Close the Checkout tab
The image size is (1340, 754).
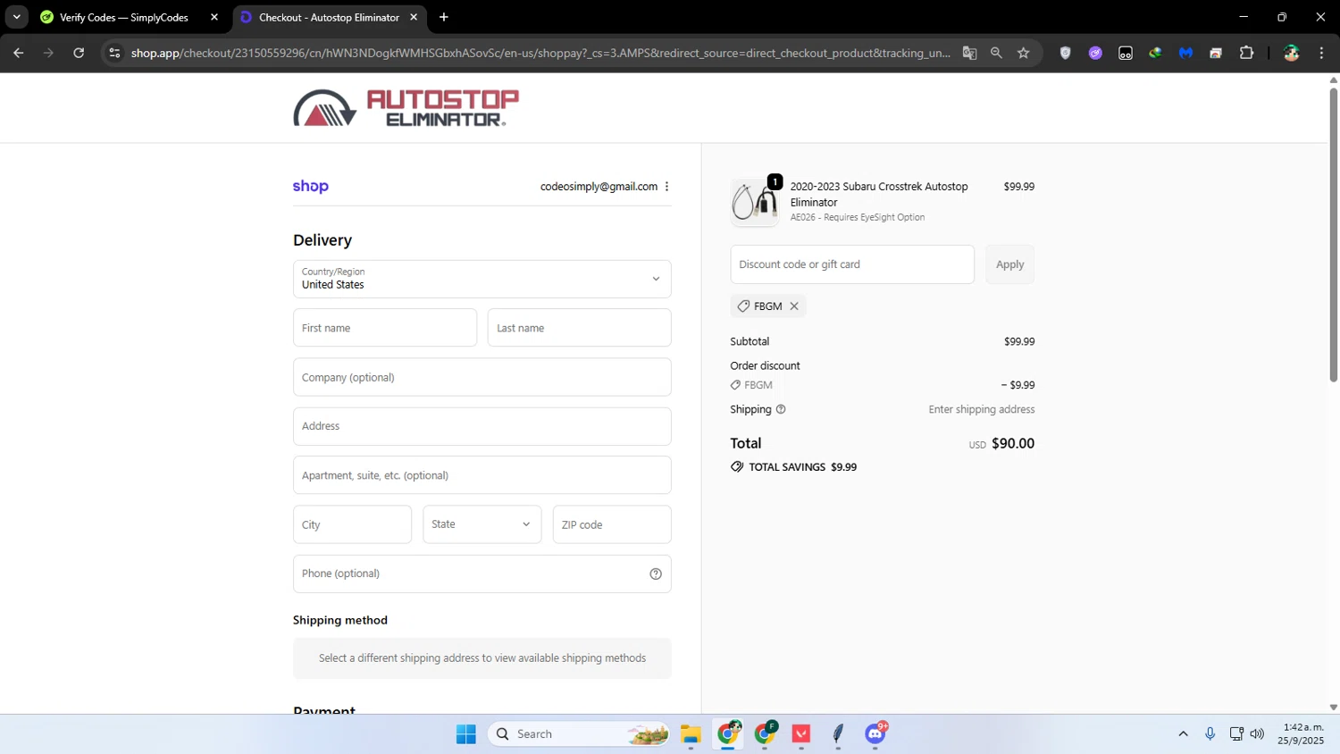[x=414, y=17]
